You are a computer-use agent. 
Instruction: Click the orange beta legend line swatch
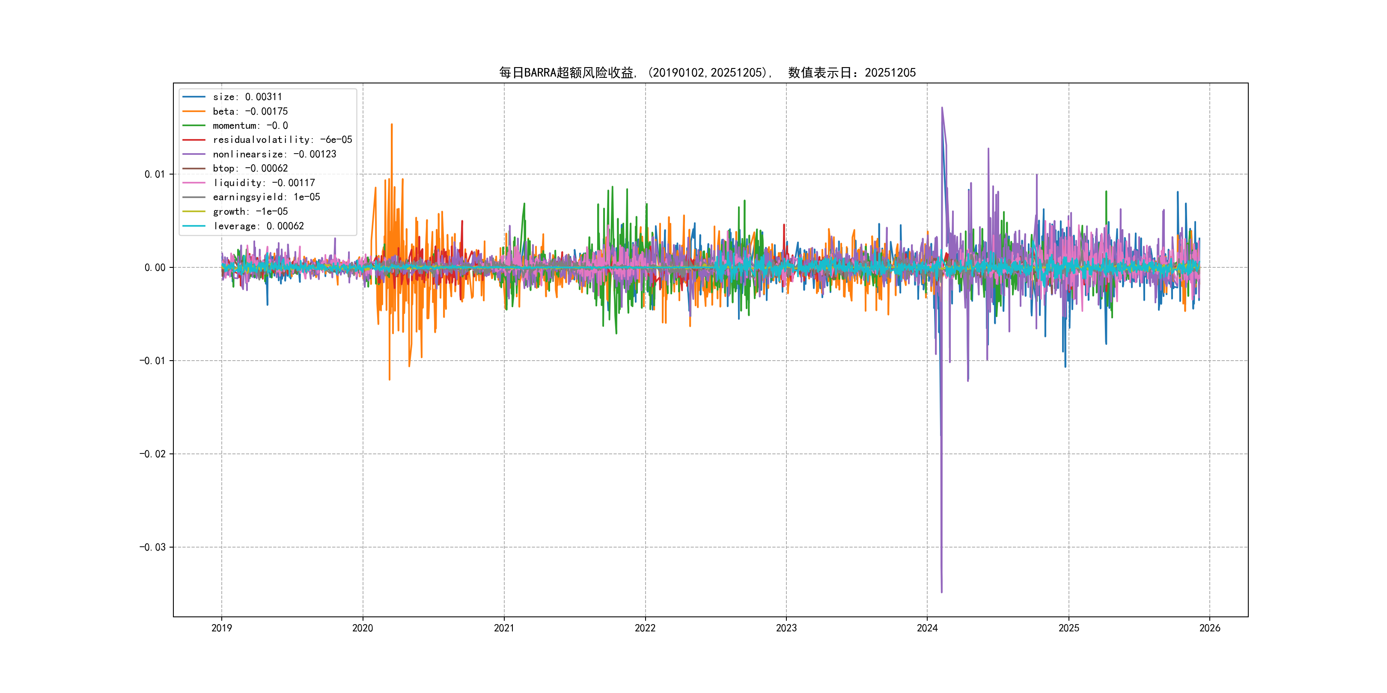pyautogui.click(x=194, y=111)
